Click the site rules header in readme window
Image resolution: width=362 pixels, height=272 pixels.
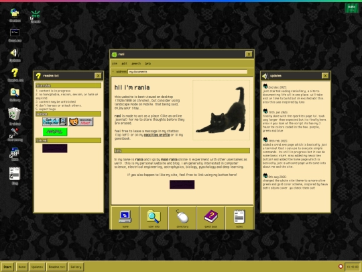pos(68,85)
